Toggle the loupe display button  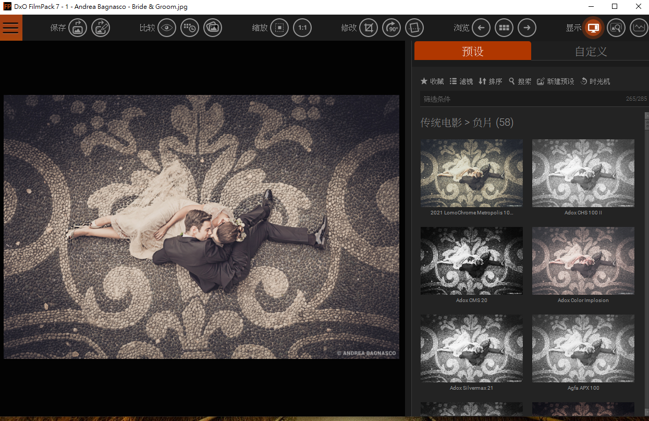(616, 28)
